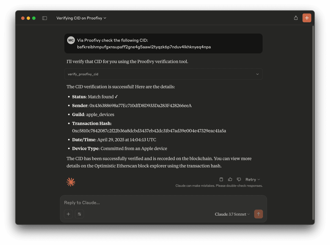This screenshot has width=330, height=245.
Task: Click the mistakes disclaimer text
Action: pyautogui.click(x=219, y=186)
